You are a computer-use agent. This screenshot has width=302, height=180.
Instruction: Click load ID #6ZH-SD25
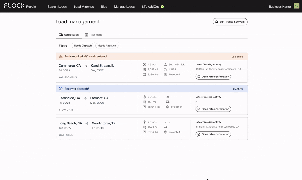pyautogui.click(x=66, y=135)
